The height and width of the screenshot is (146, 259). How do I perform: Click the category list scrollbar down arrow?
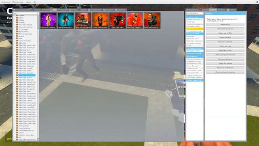(x=38, y=140)
